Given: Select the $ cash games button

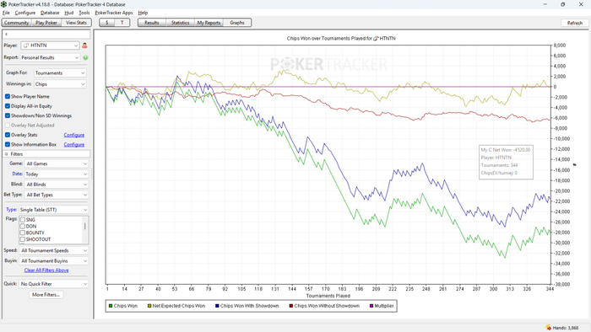Looking at the screenshot, I should point(107,23).
